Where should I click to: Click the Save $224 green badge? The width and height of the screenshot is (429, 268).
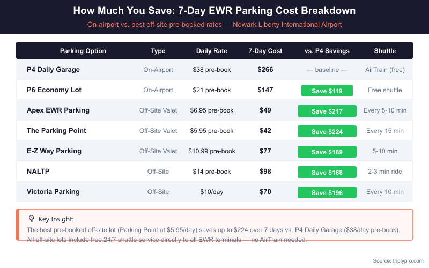327,131
